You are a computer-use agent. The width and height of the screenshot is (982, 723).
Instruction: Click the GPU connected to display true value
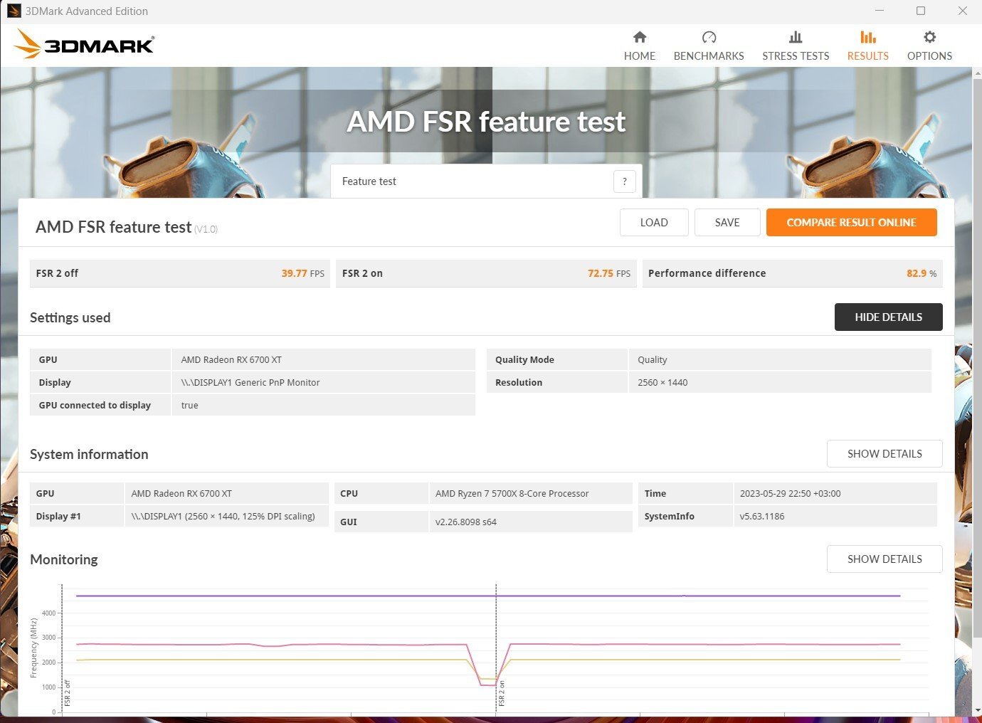pyautogui.click(x=189, y=405)
